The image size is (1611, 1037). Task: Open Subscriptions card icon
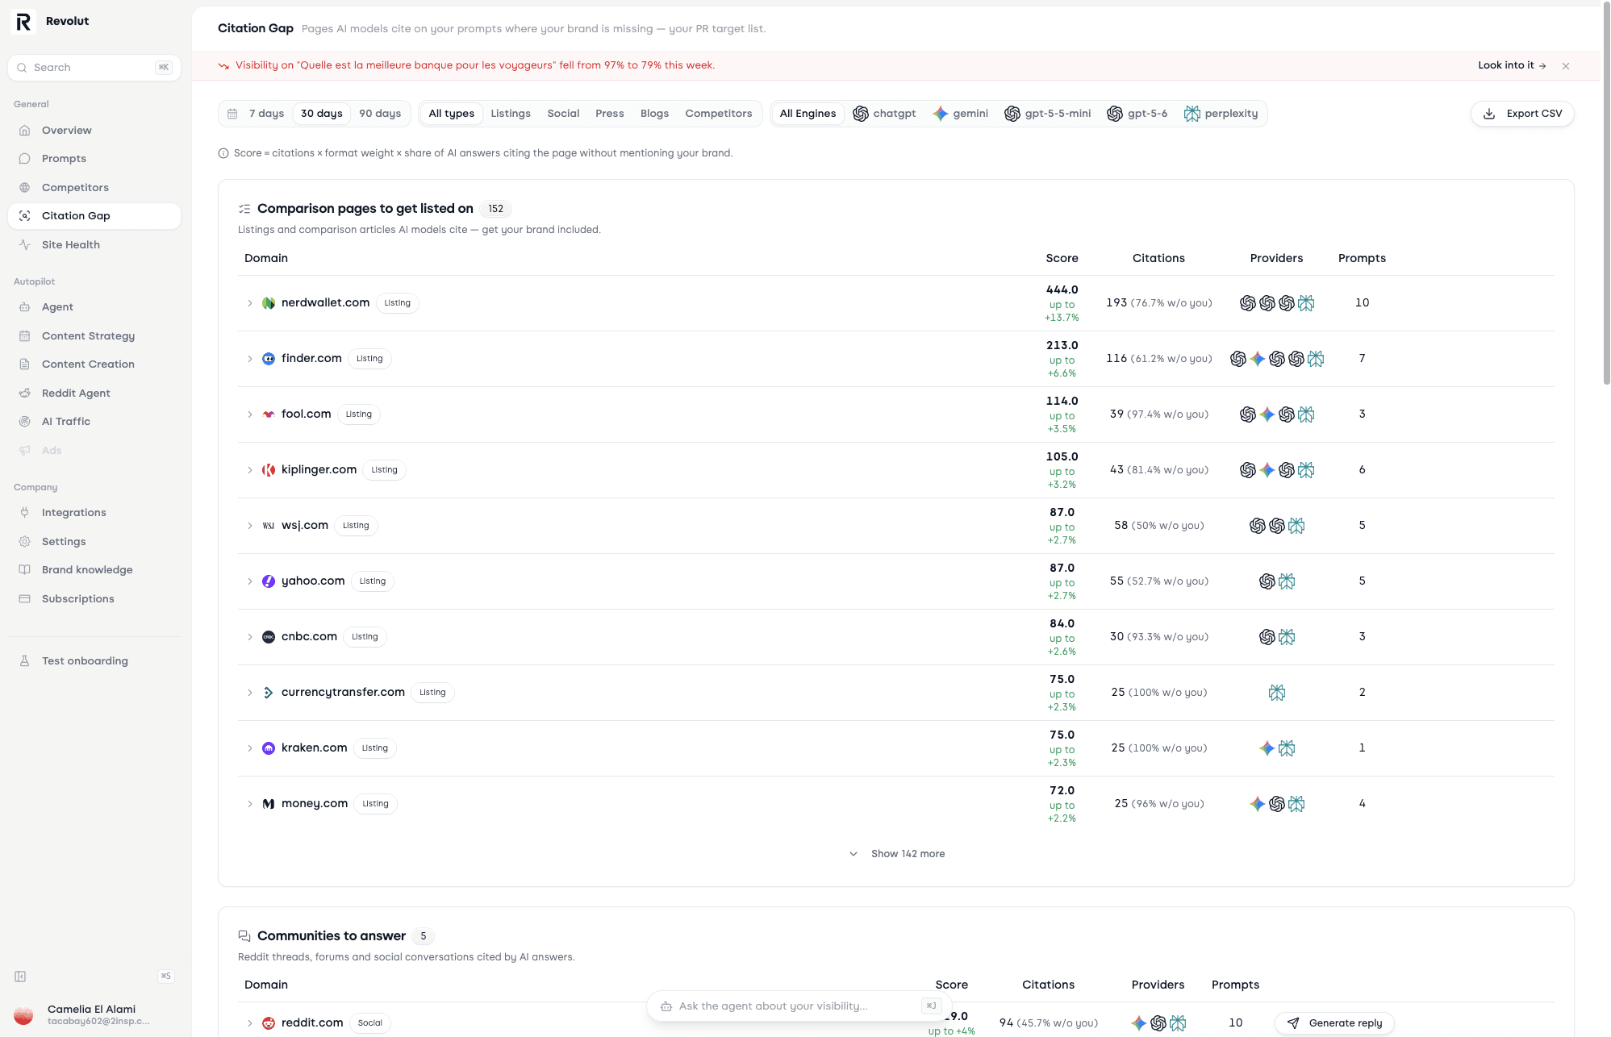(25, 599)
